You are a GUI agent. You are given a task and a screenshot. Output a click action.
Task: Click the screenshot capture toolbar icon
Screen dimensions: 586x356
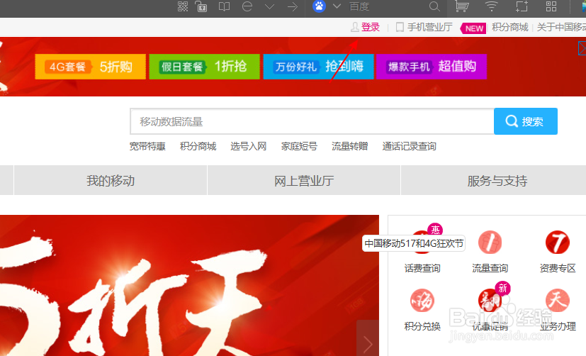tap(522, 6)
